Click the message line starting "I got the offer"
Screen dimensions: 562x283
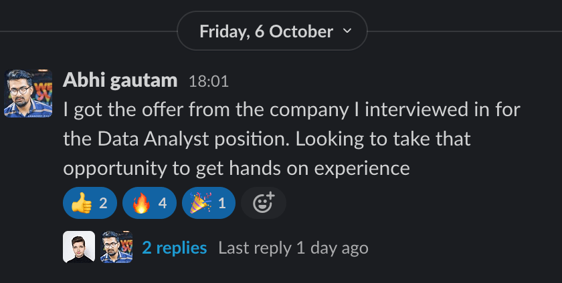(291, 109)
